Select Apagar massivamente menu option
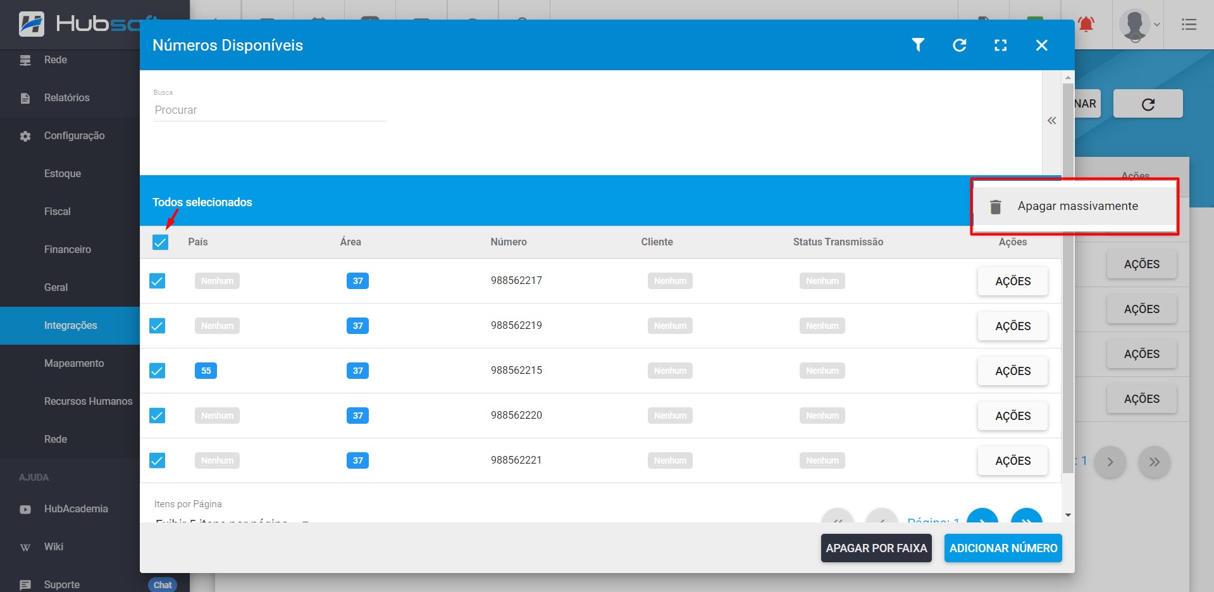This screenshot has height=592, width=1214. click(x=1077, y=206)
